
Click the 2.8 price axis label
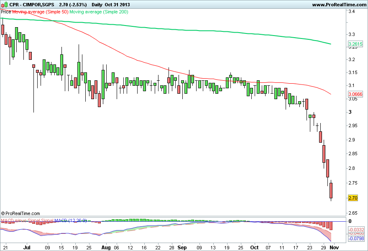(352, 168)
